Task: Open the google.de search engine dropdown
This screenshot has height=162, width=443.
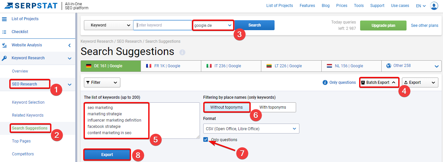Action: pyautogui.click(x=213, y=25)
